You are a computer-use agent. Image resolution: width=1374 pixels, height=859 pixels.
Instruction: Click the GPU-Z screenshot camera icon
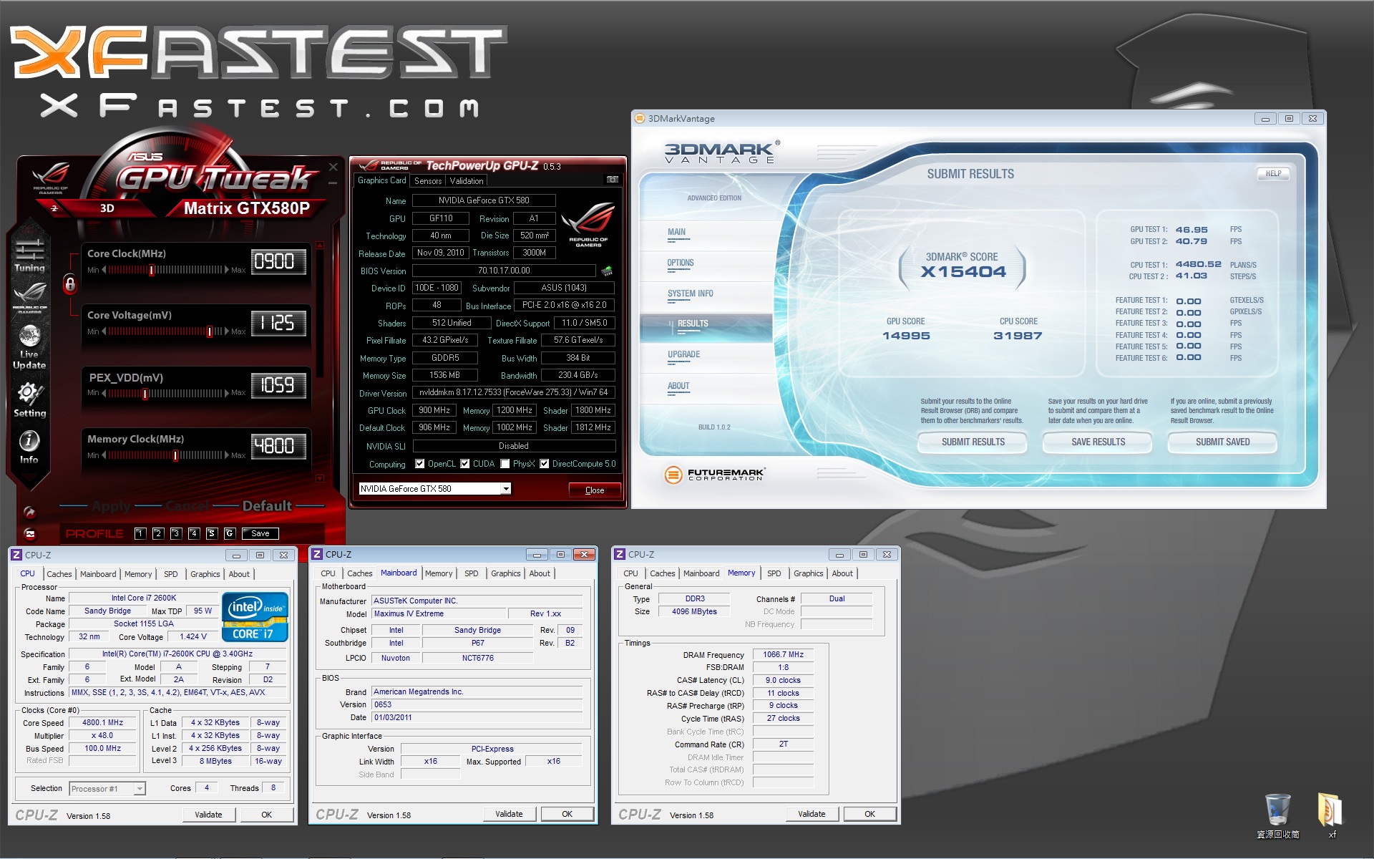pos(612,180)
